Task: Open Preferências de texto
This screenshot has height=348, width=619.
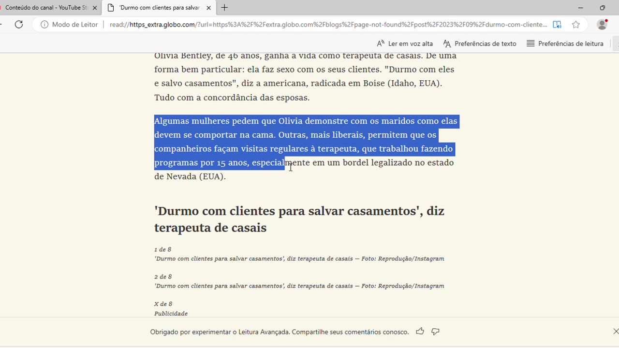Action: (x=480, y=43)
